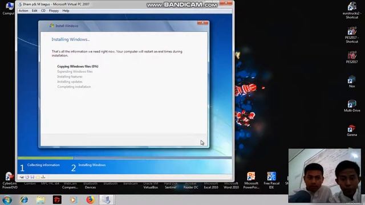Image resolution: width=365 pixels, height=205 pixels.
Task: Select the CyberLink PowerDVD desktop icon
Action: pyautogui.click(x=10, y=181)
